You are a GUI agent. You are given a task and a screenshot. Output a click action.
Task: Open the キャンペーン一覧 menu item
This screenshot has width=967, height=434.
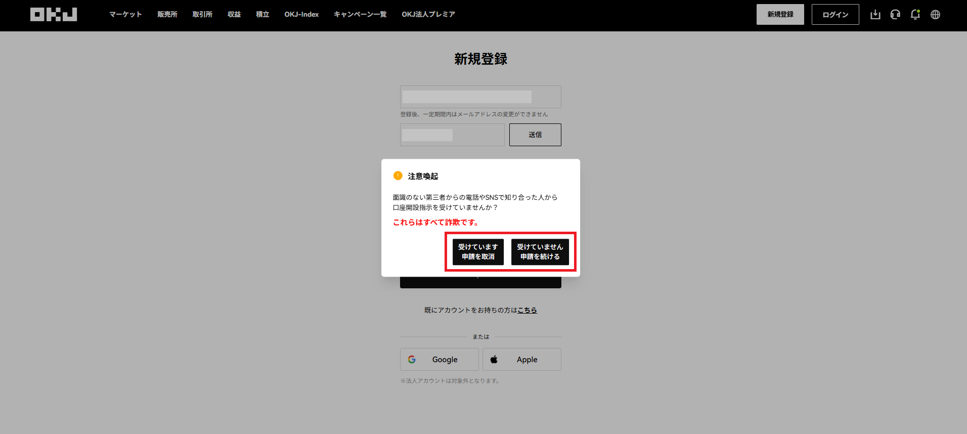[360, 15]
